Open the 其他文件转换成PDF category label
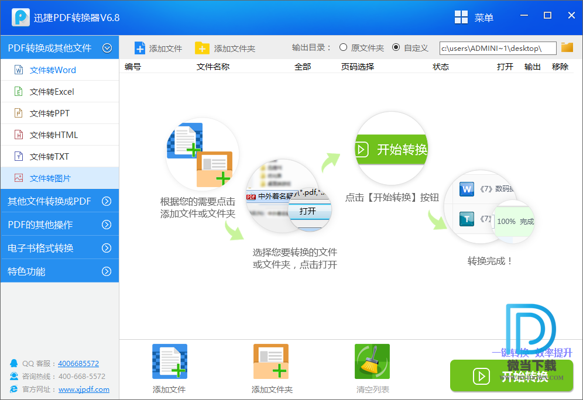583x400 pixels. 49,201
